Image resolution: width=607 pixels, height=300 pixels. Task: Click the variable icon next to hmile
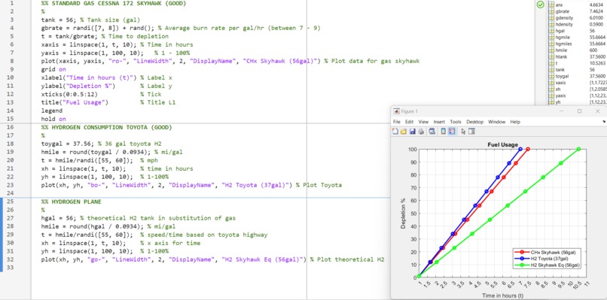[551, 50]
